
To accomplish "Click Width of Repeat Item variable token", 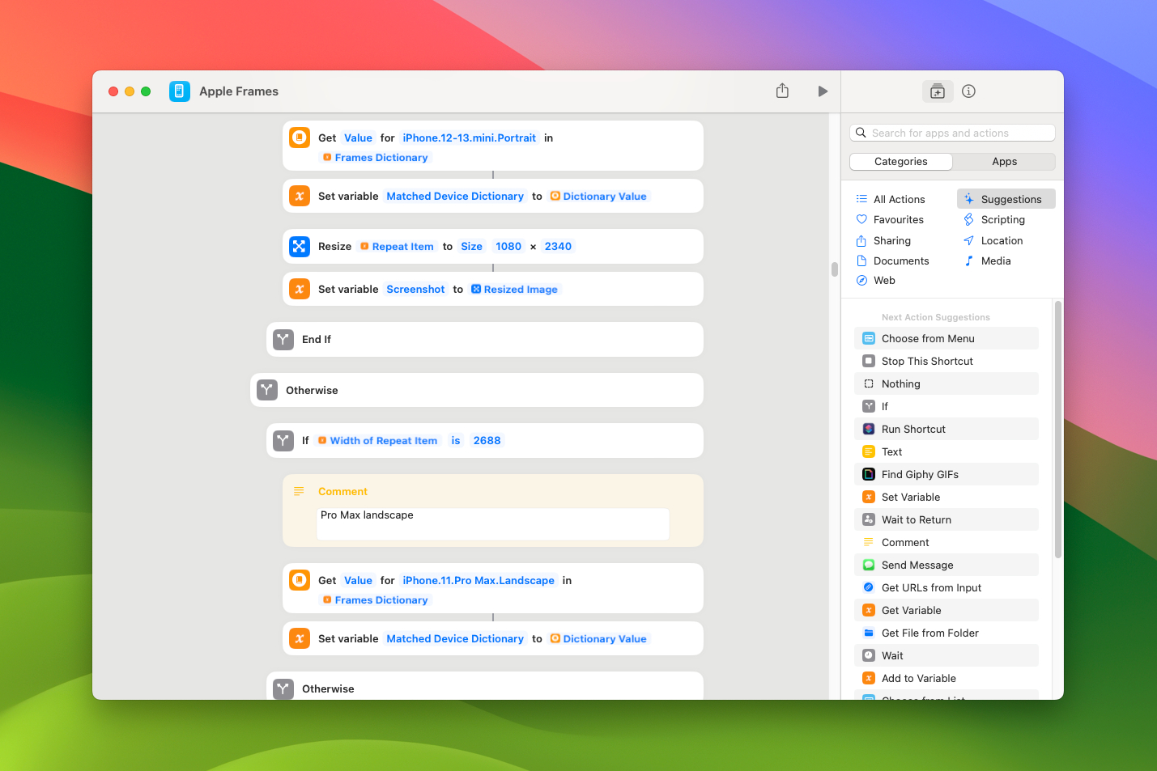I will click(377, 440).
